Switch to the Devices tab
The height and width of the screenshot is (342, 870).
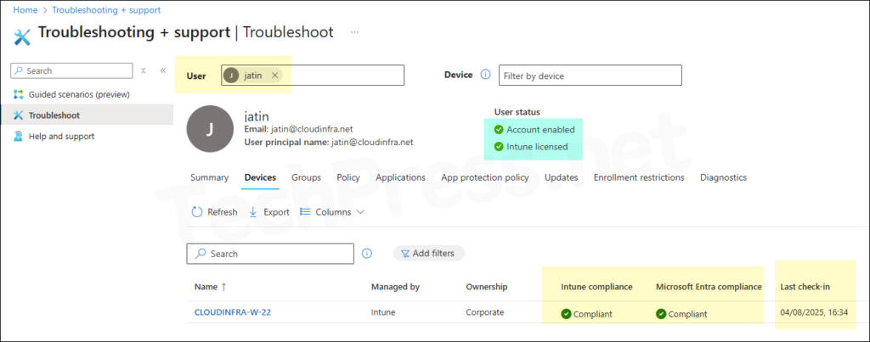pyautogui.click(x=260, y=177)
